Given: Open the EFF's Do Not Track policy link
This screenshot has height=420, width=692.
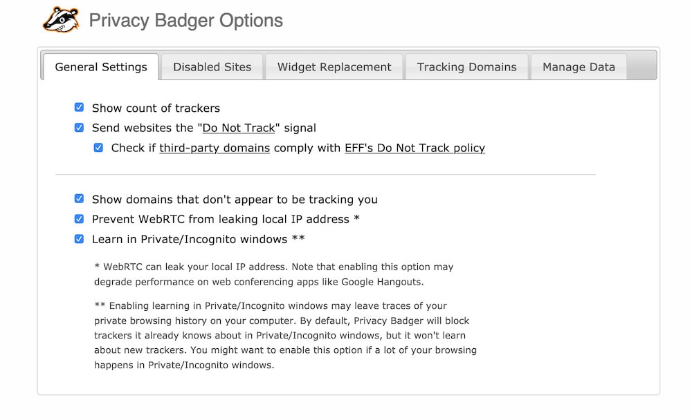Looking at the screenshot, I should [415, 148].
